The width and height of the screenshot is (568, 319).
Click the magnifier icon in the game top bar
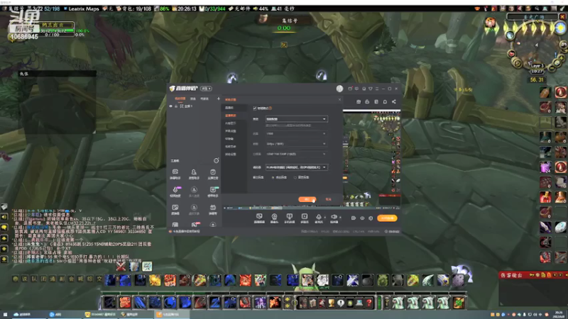(537, 9)
